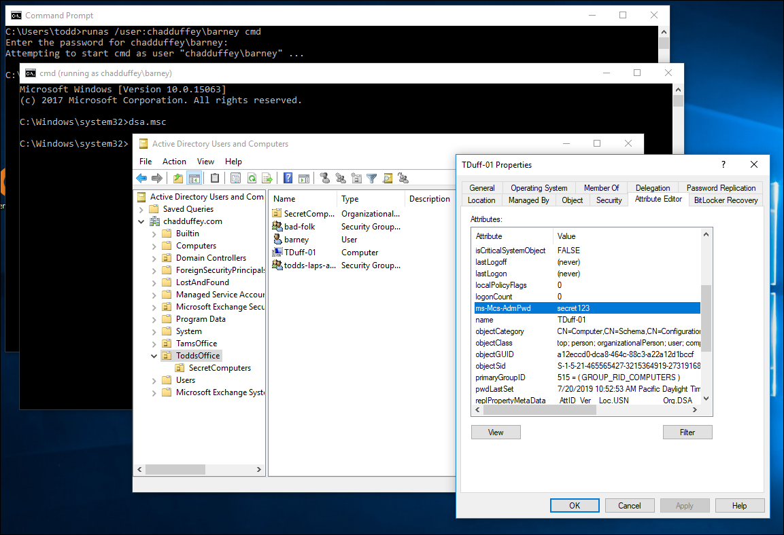Screen dimensions: 784x535
Task: Select the SecretComputers OU in tree
Action: [x=220, y=368]
